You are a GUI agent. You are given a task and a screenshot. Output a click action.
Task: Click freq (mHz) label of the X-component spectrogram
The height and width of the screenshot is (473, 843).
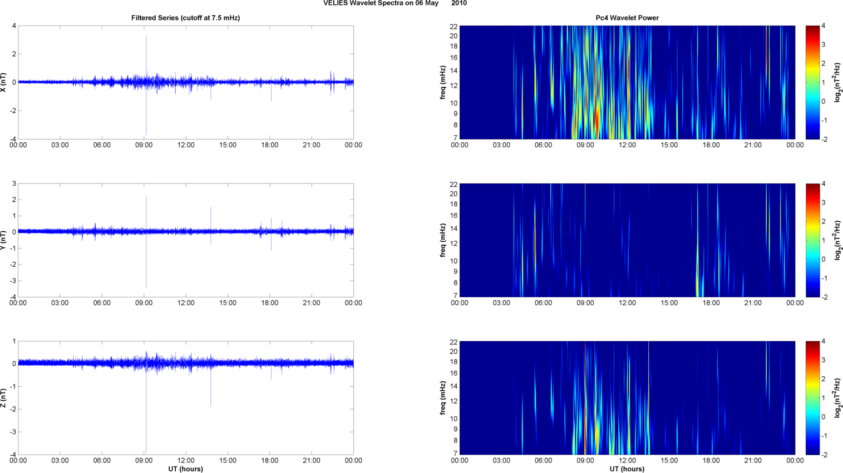tap(443, 82)
